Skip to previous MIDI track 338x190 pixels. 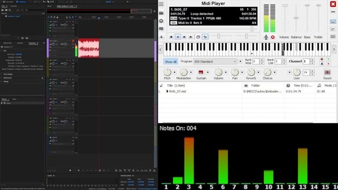tap(184, 37)
